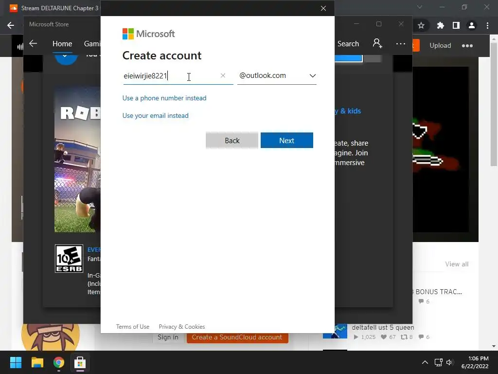Open File Explorer from the taskbar
The height and width of the screenshot is (374, 498).
click(37, 362)
